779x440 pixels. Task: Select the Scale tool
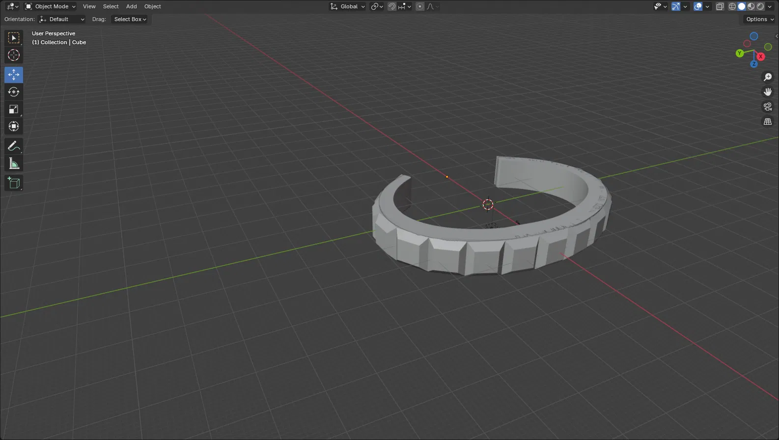pyautogui.click(x=14, y=109)
